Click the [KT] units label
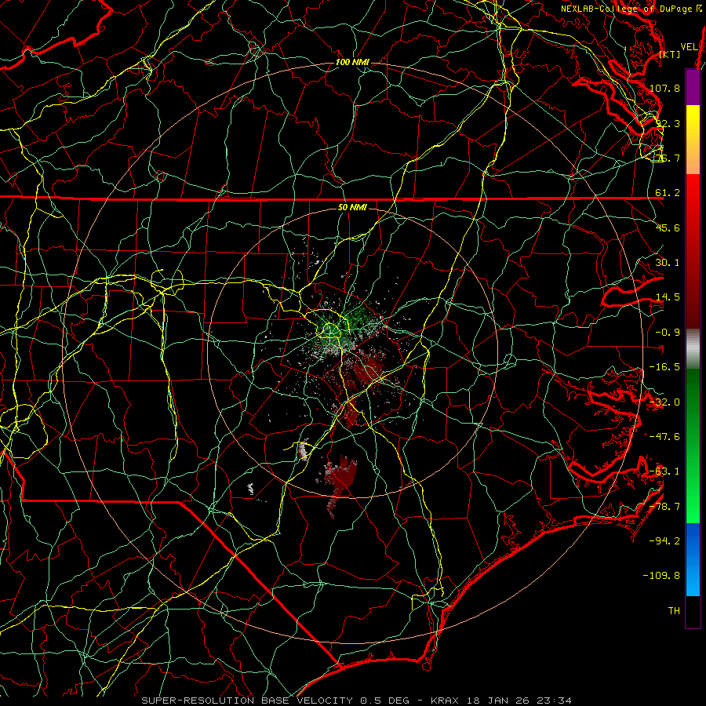This screenshot has height=706, width=706. click(669, 54)
